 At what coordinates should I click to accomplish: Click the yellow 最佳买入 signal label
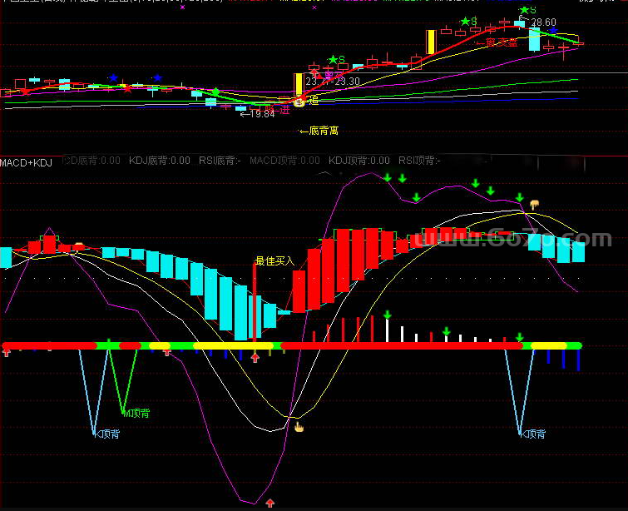274,261
